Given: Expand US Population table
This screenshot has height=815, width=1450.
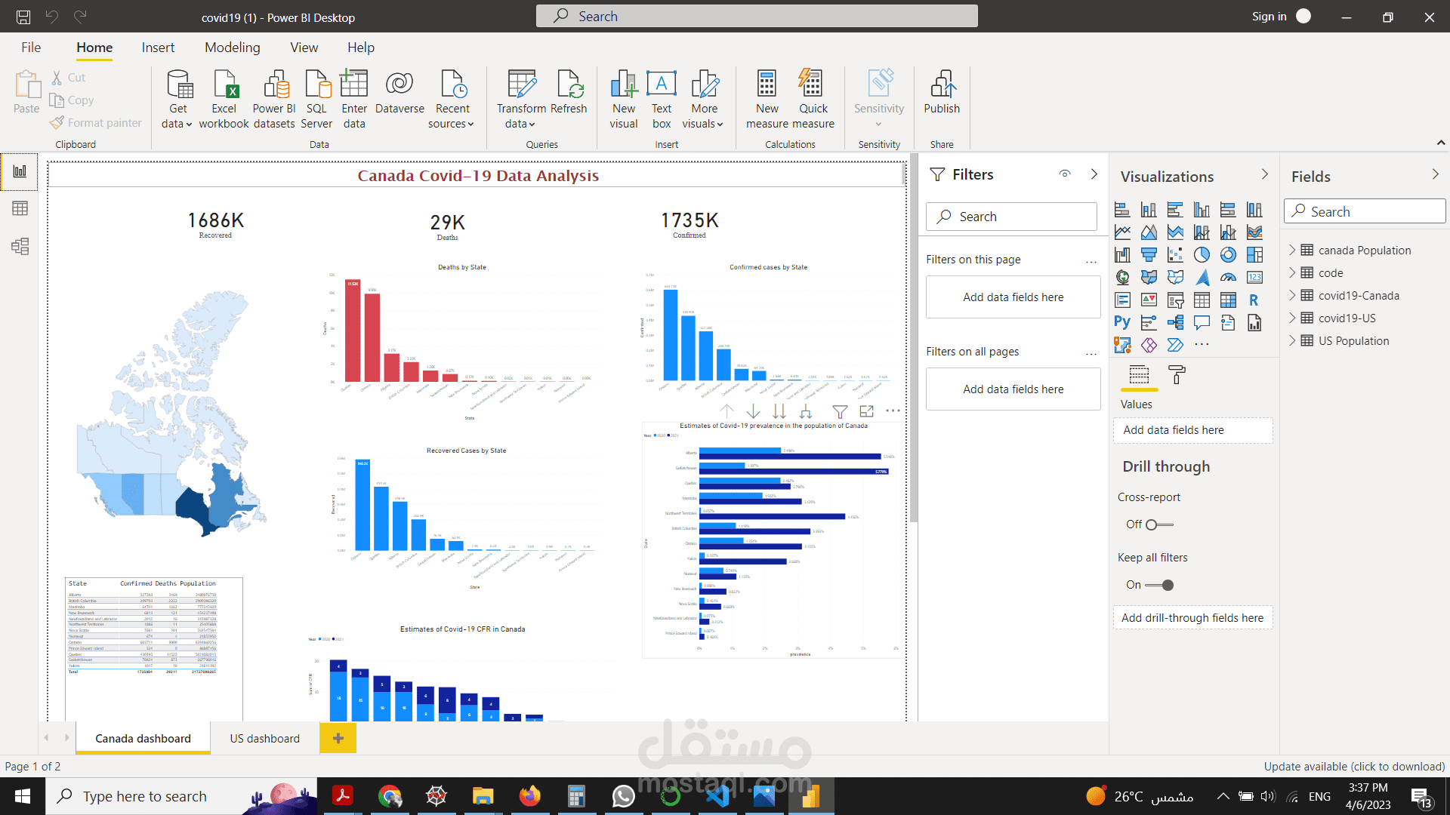Looking at the screenshot, I should [1292, 340].
